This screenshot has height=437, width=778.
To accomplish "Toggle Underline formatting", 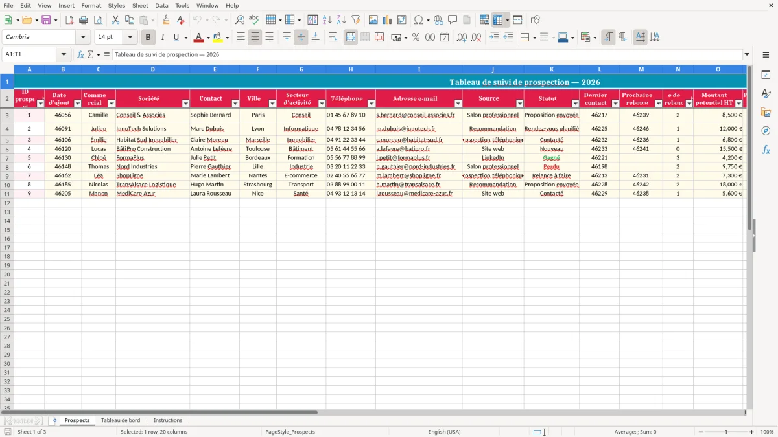I will tap(176, 38).
